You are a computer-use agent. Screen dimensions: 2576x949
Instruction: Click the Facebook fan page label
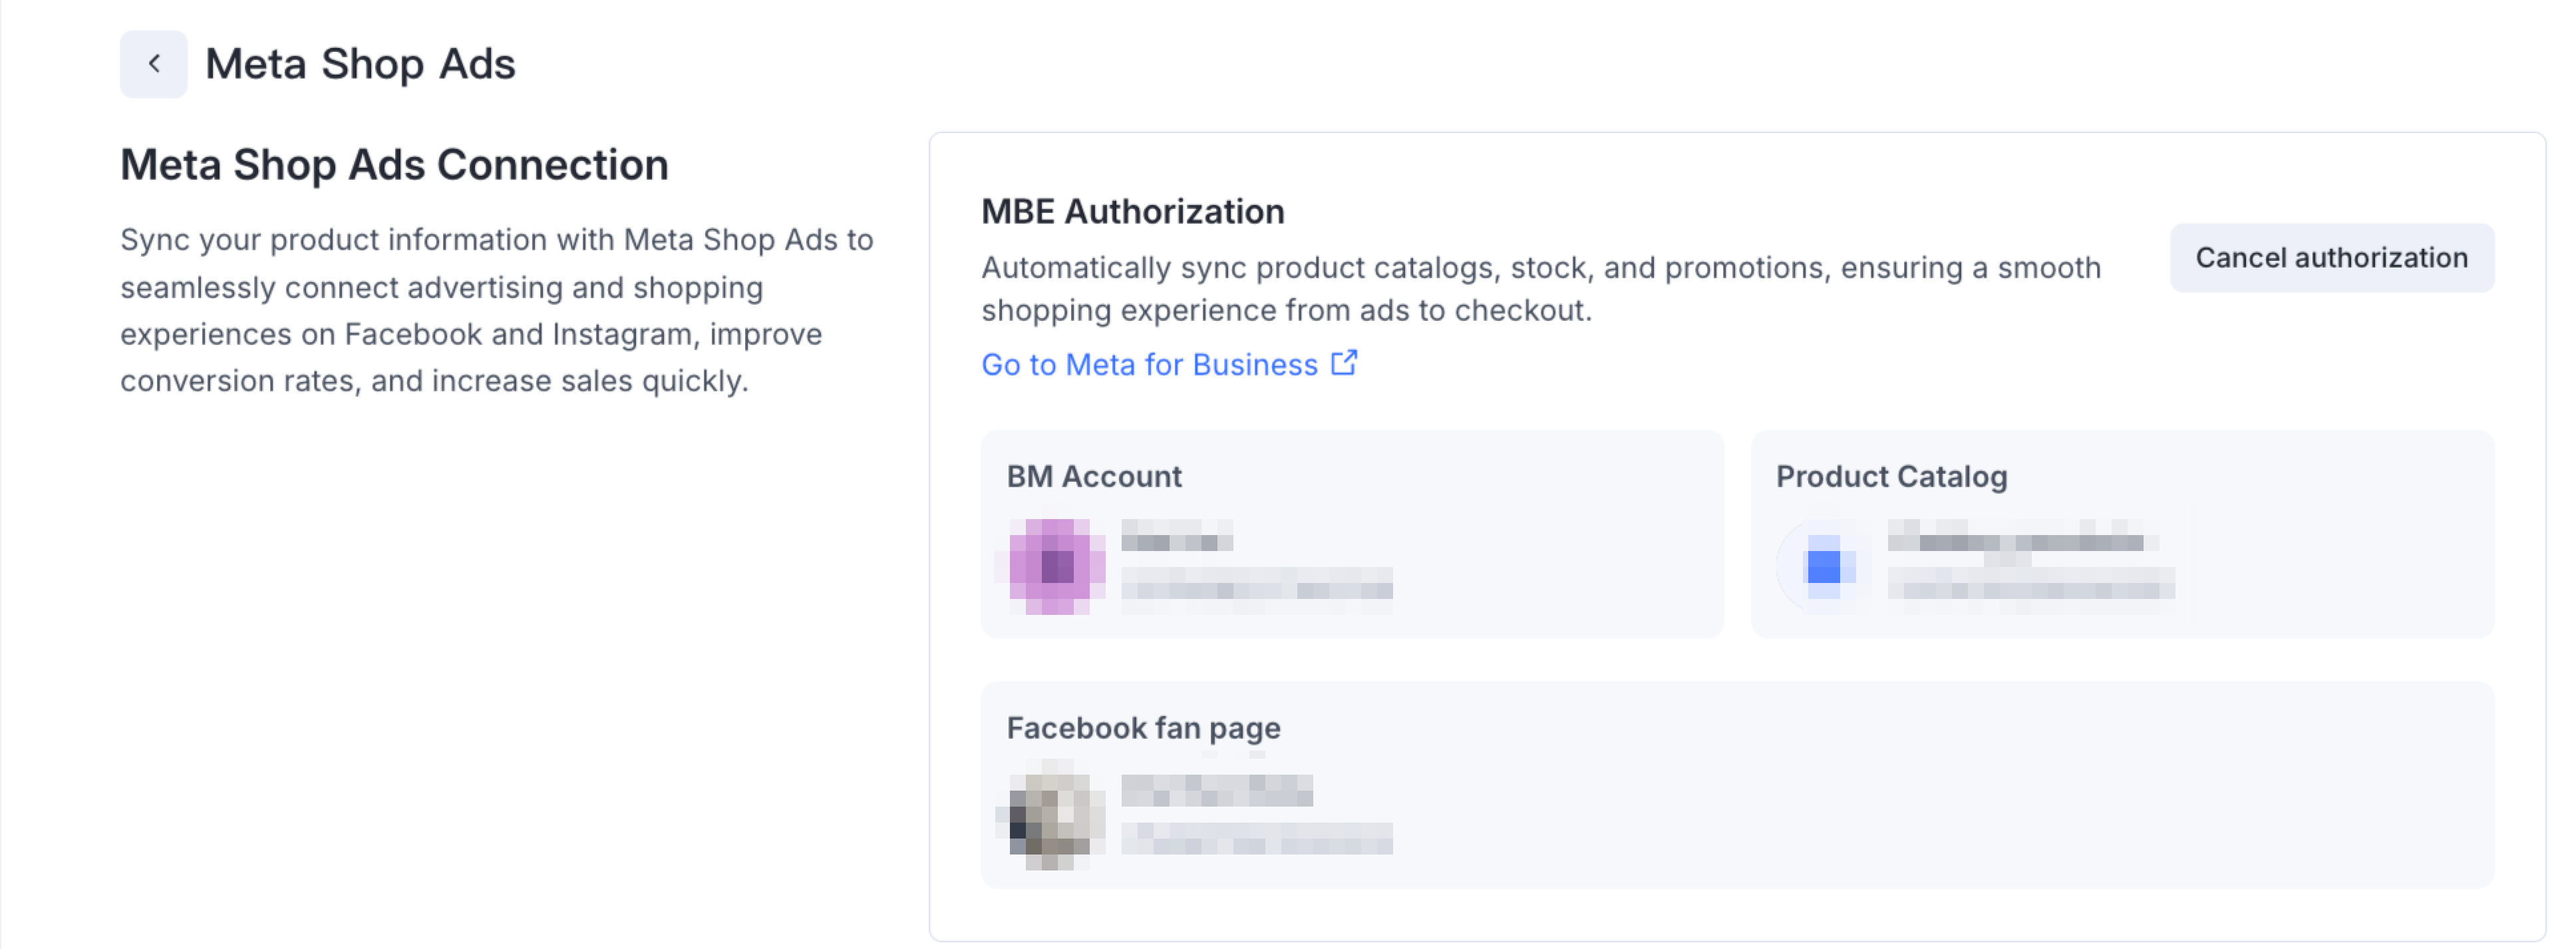point(1143,727)
